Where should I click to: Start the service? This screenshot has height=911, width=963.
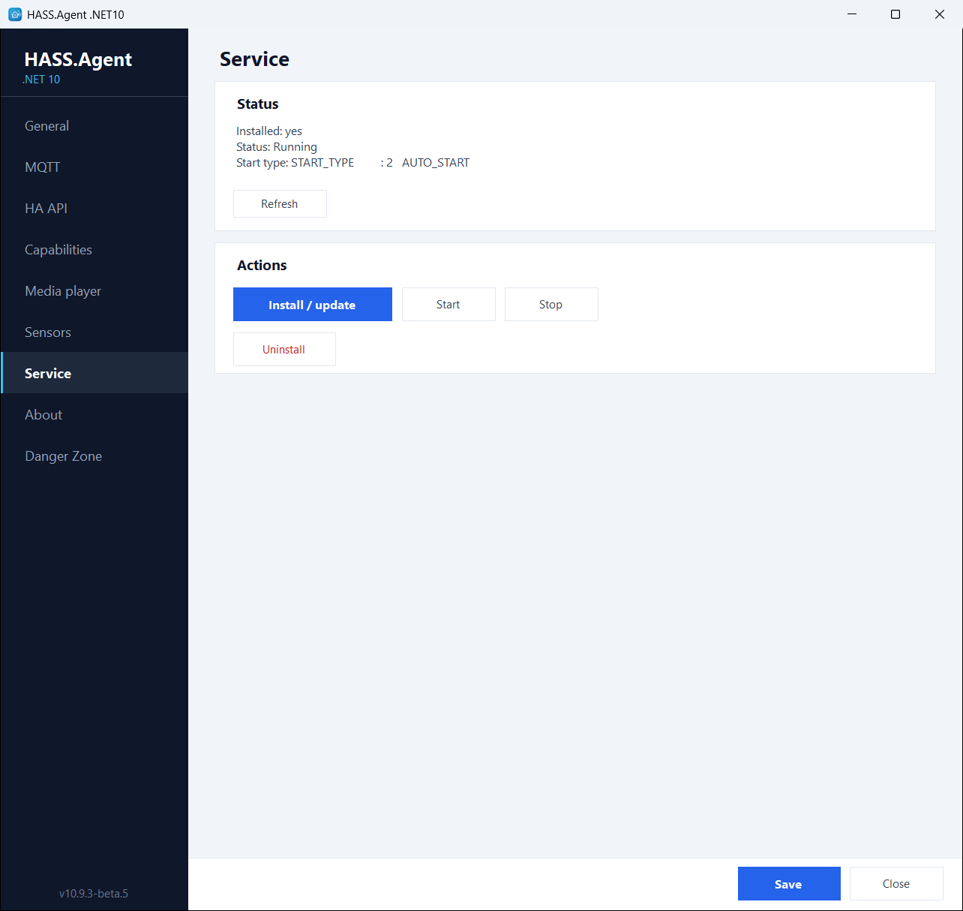(x=448, y=305)
